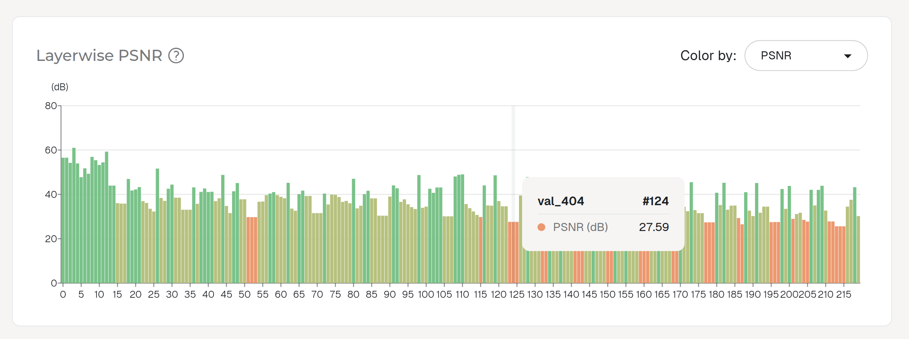
Task: Click the help icon beside Layerwise PSNR
Action: coord(176,56)
